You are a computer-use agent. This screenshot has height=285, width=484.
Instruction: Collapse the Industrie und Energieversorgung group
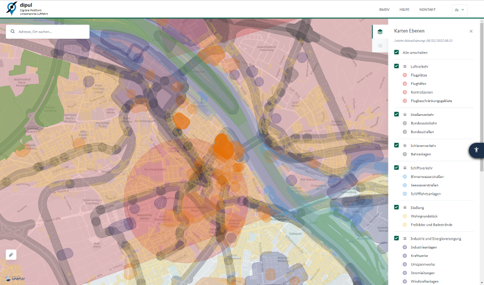[x=405, y=238]
